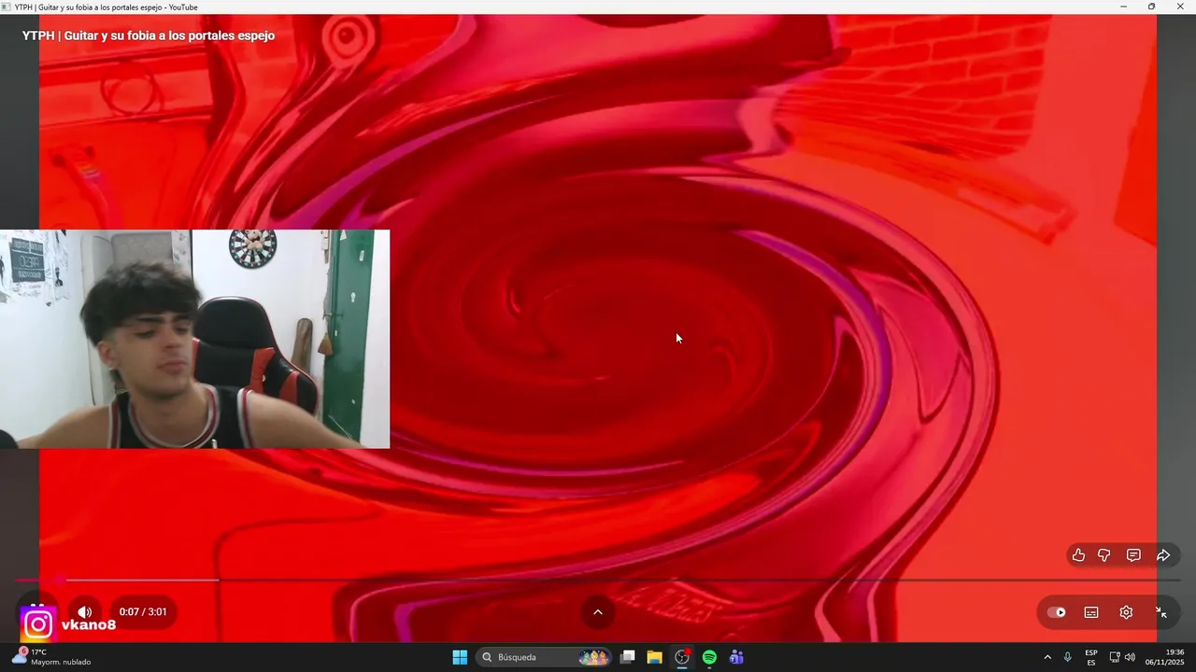Click the webcam overlay thumbnail

coord(194,339)
